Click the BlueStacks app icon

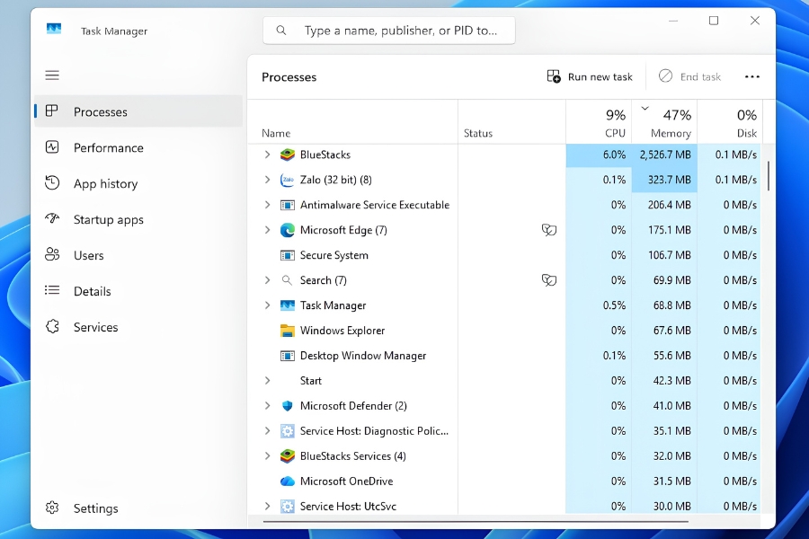[288, 155]
